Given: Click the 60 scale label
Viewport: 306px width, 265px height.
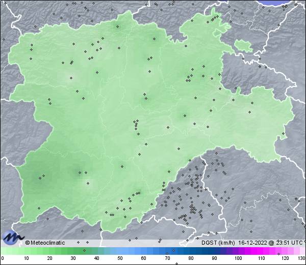Looking at the screenshot, I should point(144,258).
